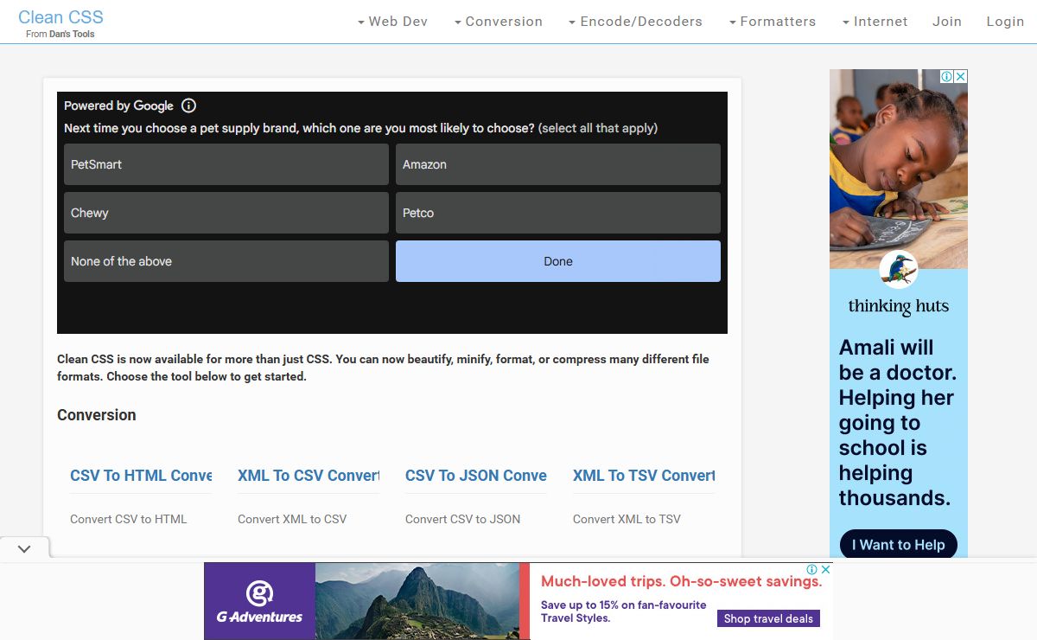Expand the Encode/Decoders menu

point(635,22)
